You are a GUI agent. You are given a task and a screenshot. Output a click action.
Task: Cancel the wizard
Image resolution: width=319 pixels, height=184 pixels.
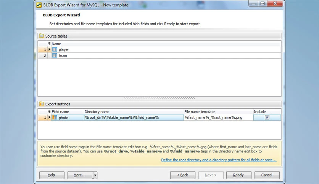click(267, 175)
